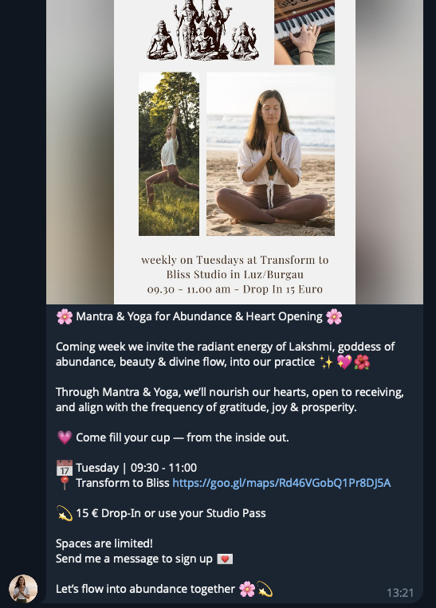This screenshot has height=608, width=436.
Task: Click the dizzy star emoji before 15 € Drop-In
Action: click(65, 513)
